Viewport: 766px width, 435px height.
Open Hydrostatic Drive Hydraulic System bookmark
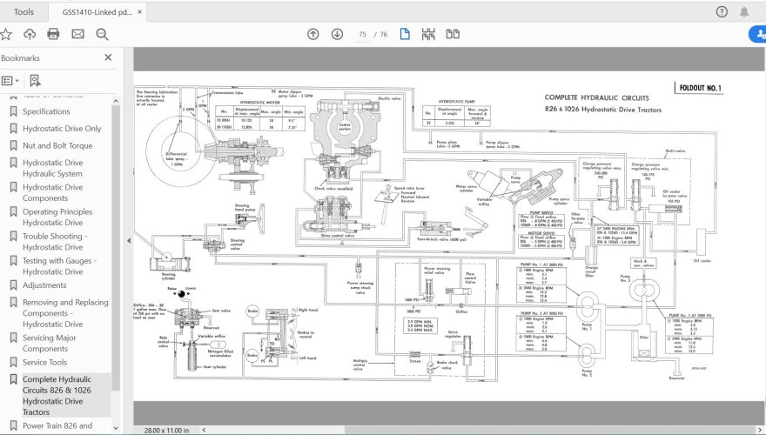[53, 168]
